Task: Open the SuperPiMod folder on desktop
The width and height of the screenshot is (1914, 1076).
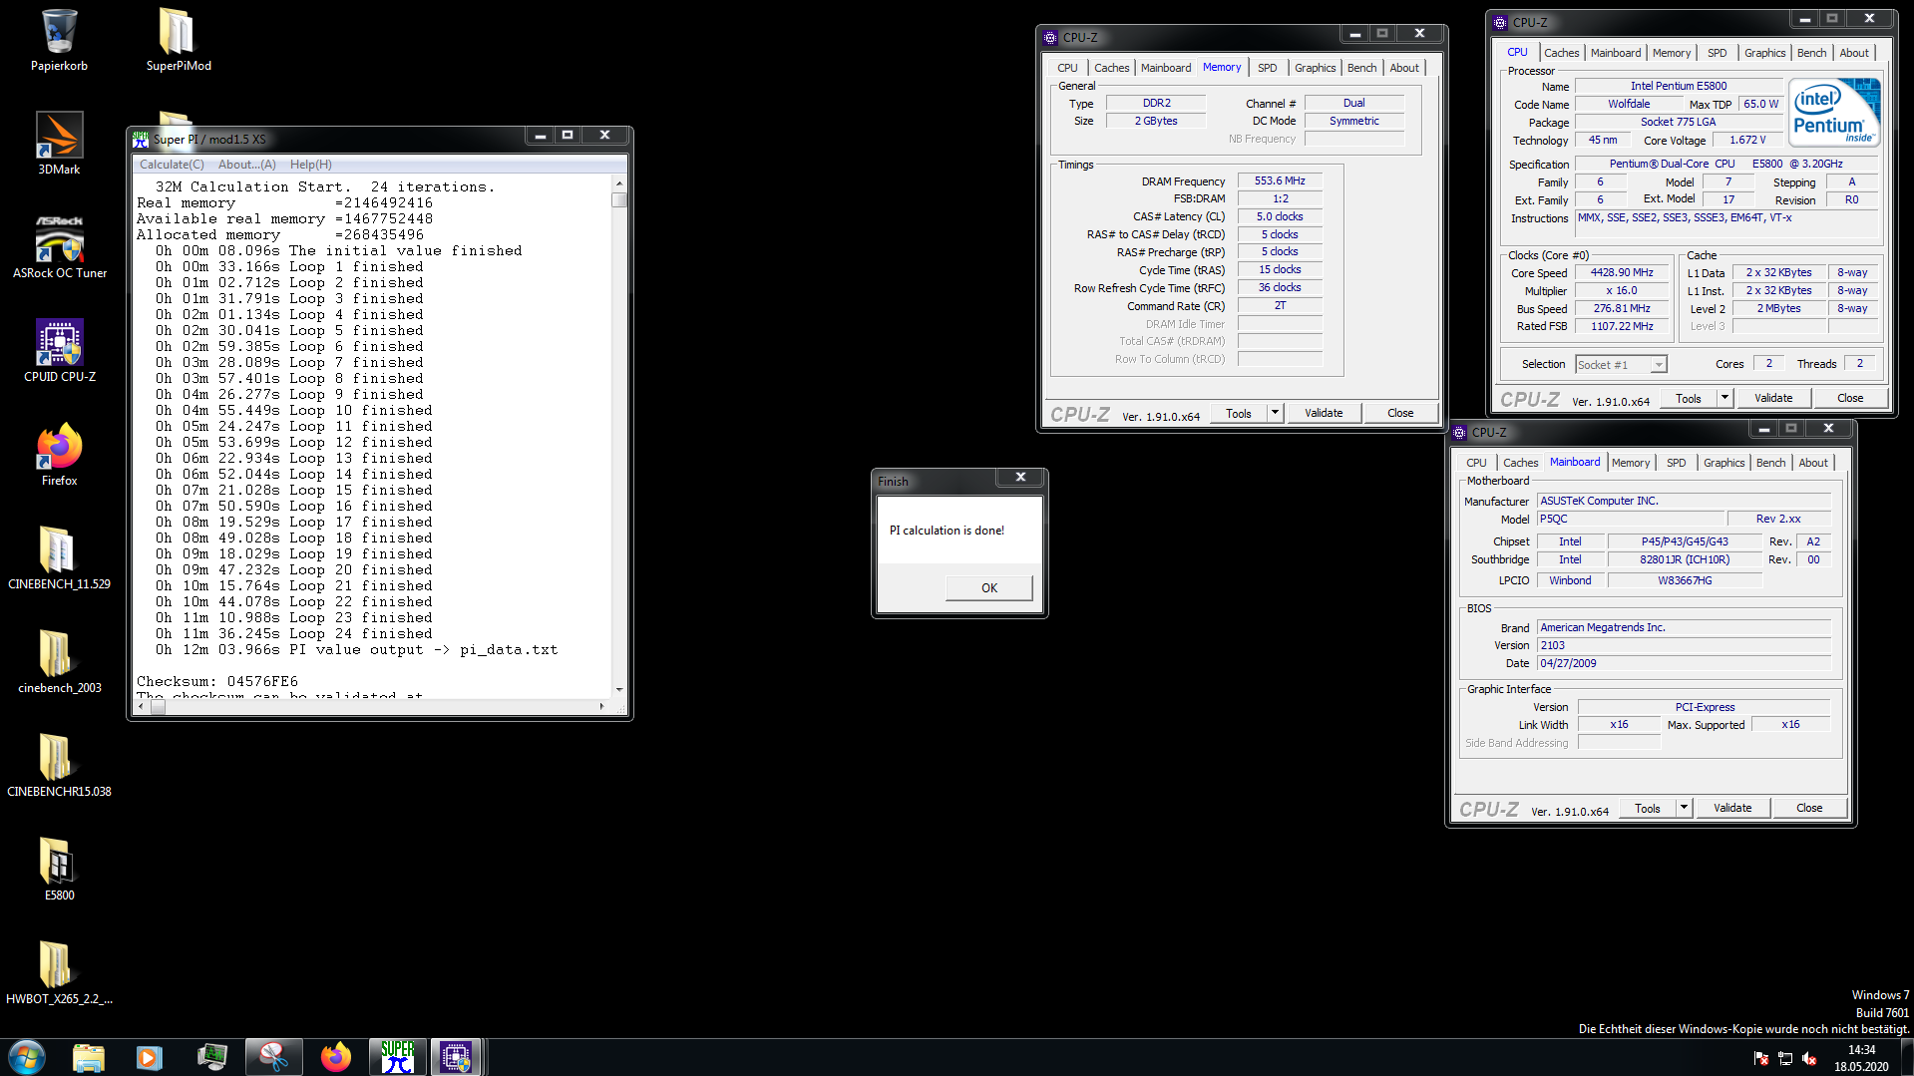Action: click(x=179, y=40)
